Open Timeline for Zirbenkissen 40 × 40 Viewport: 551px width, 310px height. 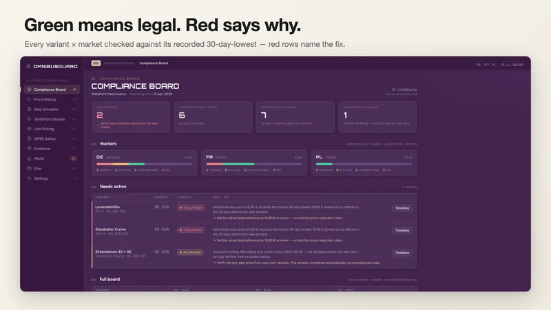point(402,253)
